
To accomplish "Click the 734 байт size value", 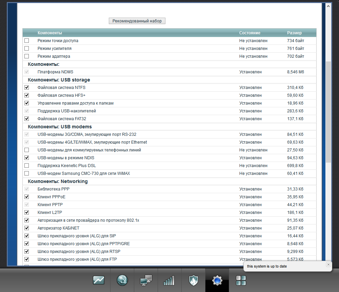I will (x=296, y=41).
